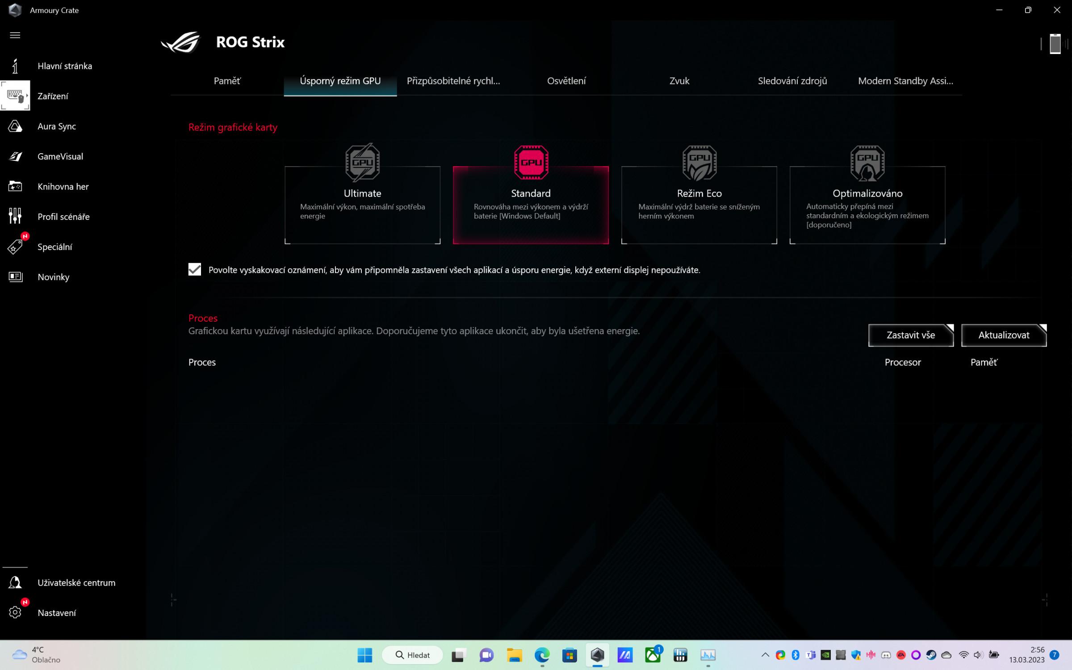This screenshot has width=1072, height=670.
Task: Open clock and date 2:56 panel
Action: tap(1026, 655)
